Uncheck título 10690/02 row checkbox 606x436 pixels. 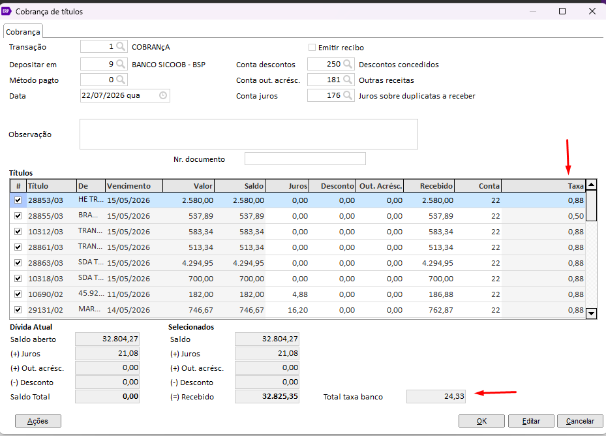pyautogui.click(x=18, y=294)
